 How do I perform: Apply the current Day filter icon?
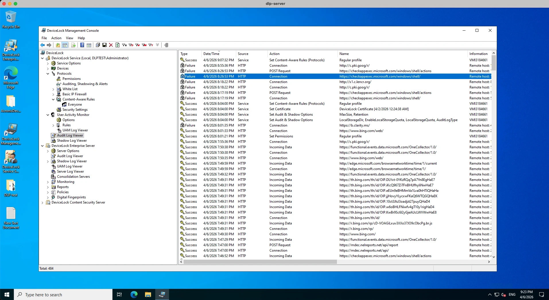(131, 45)
